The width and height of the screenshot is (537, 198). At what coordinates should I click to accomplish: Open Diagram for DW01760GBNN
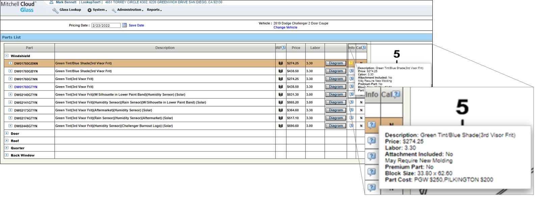point(336,63)
